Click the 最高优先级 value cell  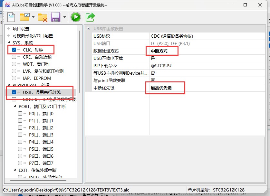161,88
